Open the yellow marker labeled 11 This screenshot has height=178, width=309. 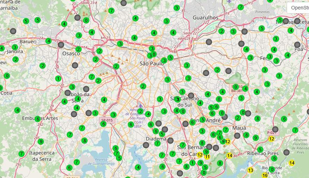(x=207, y=157)
